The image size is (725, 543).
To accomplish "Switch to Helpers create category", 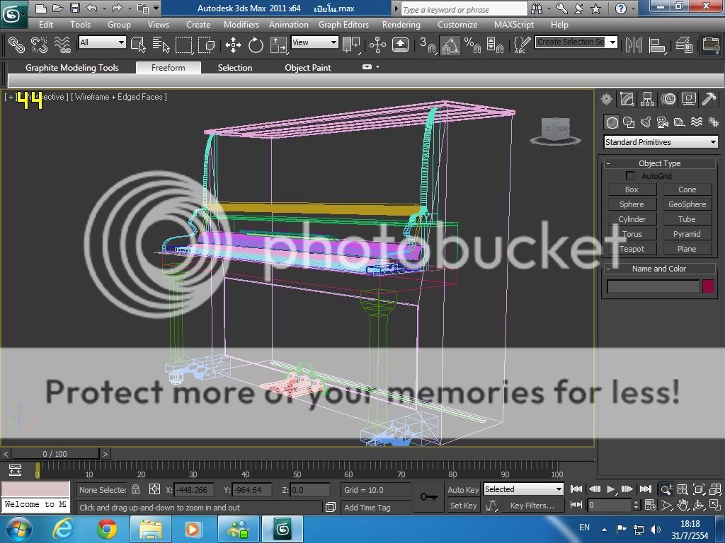I will (679, 122).
